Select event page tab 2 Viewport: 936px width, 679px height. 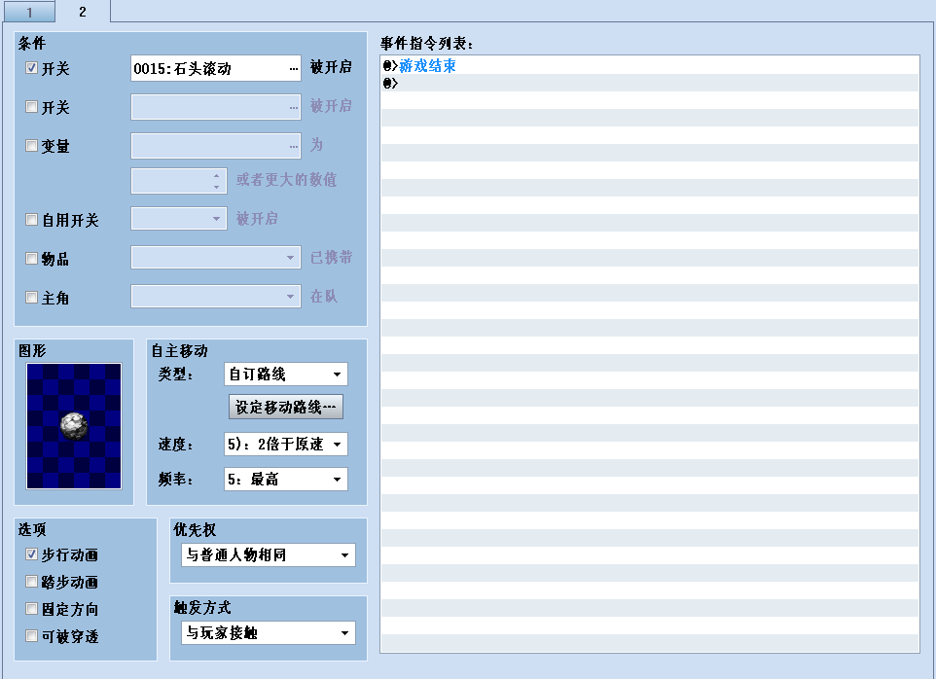point(83,12)
